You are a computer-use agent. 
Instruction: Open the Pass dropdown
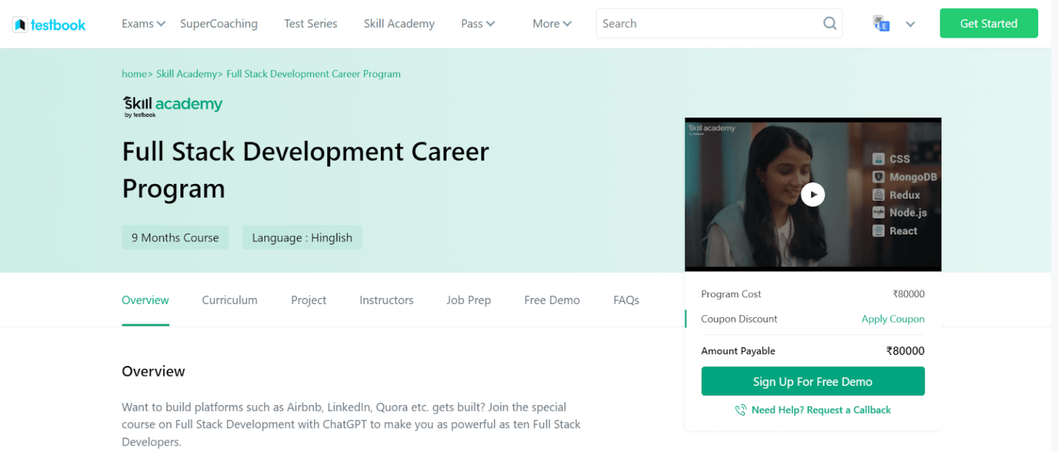click(x=477, y=23)
